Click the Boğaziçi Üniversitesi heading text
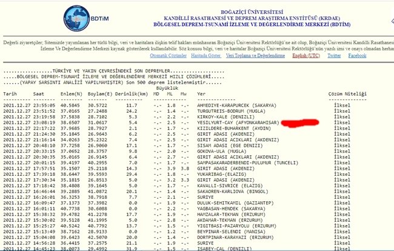This screenshot has height=251, width=394. coord(252,12)
